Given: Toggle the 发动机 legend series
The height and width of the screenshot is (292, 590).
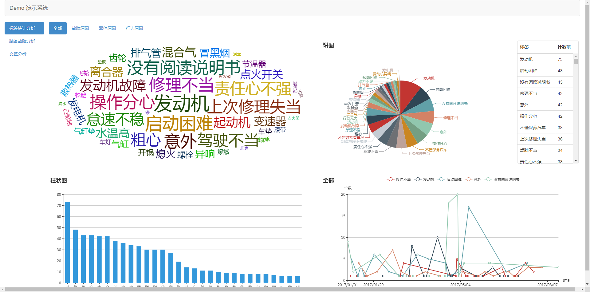Looking at the screenshot, I should pos(424,179).
